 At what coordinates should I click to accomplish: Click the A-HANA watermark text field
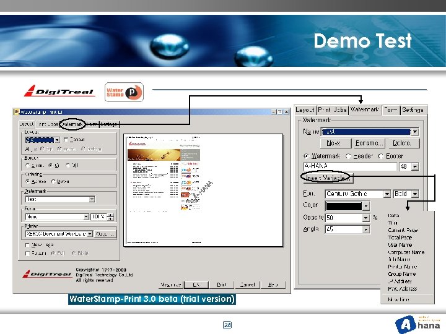350,166
